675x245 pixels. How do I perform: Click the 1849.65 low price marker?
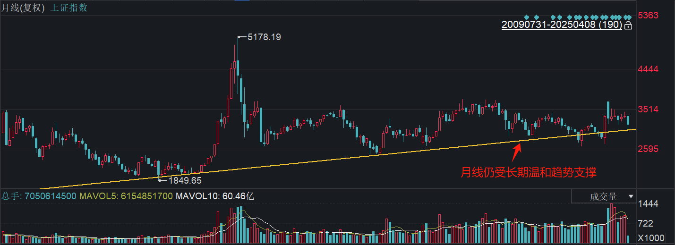tap(185, 180)
